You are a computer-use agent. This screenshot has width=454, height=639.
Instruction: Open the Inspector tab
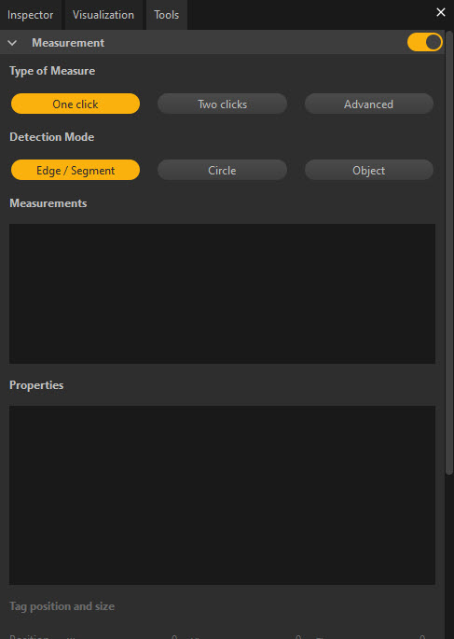pyautogui.click(x=31, y=15)
